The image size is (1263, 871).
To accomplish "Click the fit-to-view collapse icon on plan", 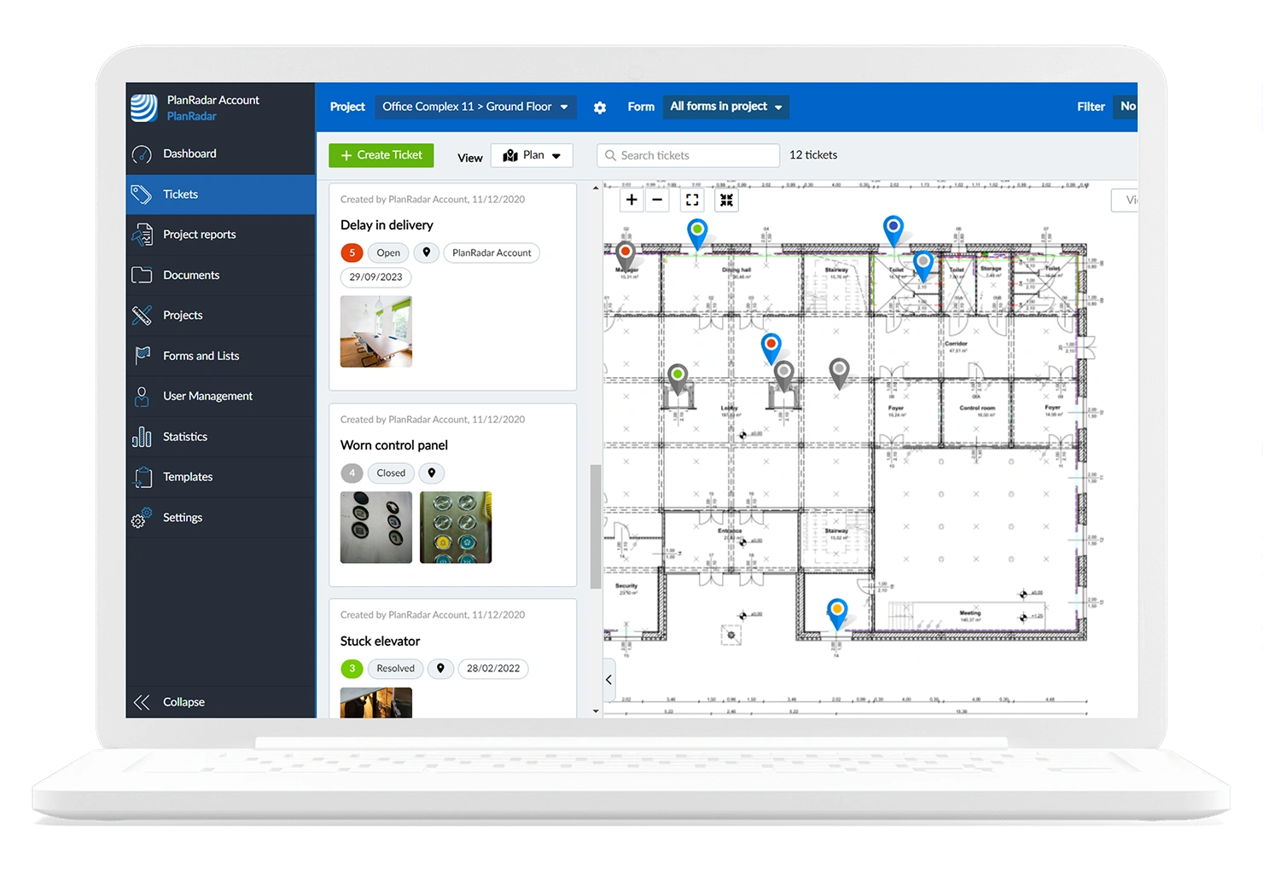I will (726, 200).
